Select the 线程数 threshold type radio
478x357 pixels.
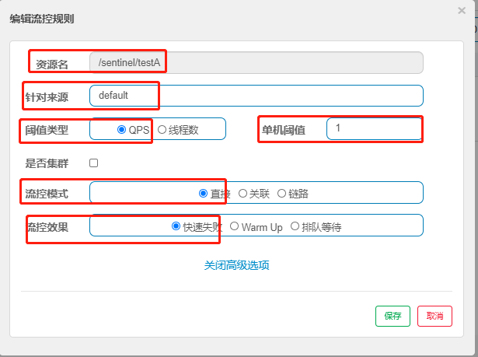coord(162,130)
